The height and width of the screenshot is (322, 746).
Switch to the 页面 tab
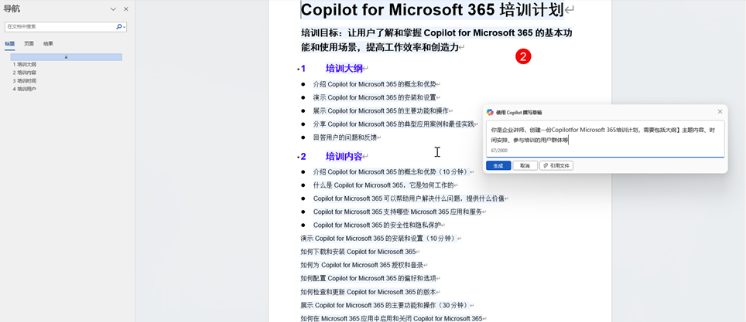click(x=29, y=44)
